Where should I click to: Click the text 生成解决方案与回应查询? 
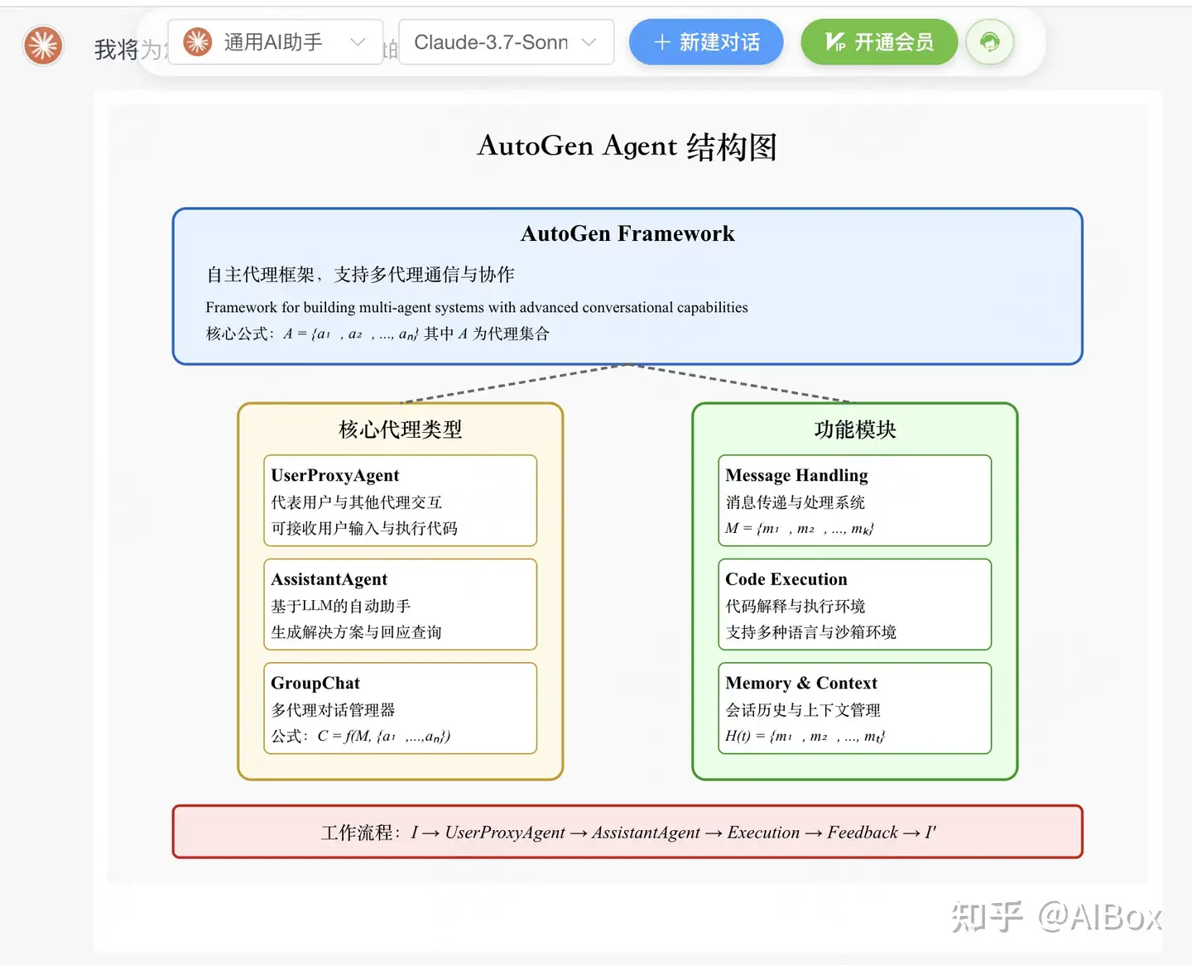point(357,633)
